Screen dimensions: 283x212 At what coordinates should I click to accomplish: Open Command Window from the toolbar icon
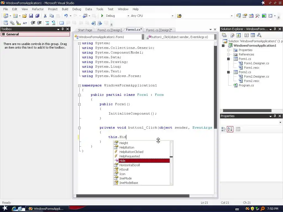pos(270,16)
